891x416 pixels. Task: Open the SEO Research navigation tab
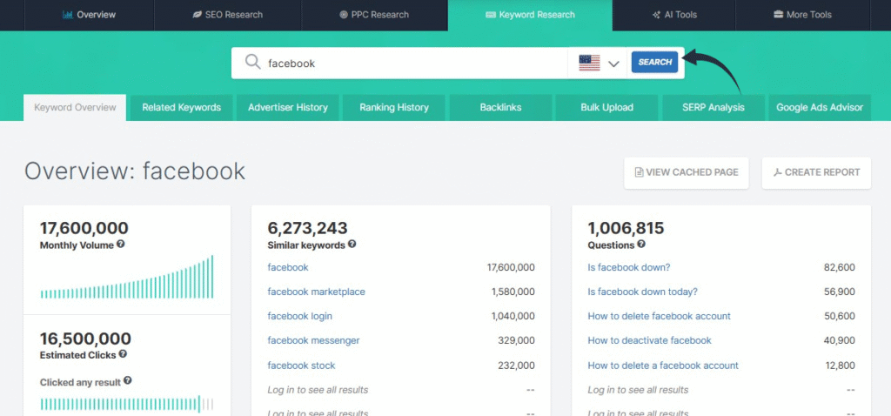click(x=228, y=15)
